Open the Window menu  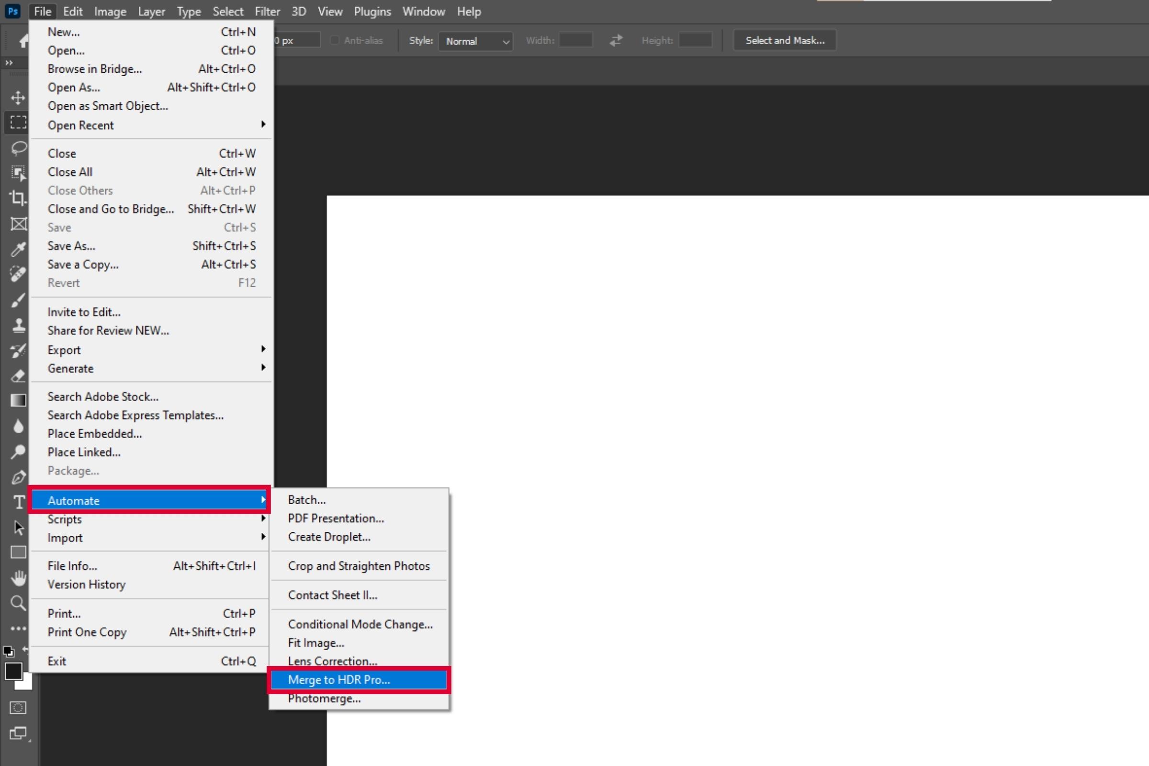coord(424,11)
